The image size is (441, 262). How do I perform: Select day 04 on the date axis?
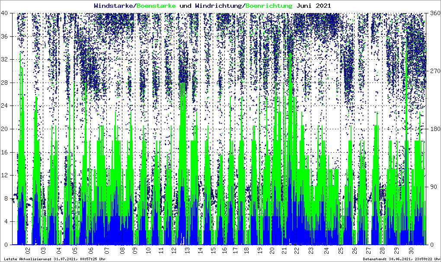(x=58, y=250)
